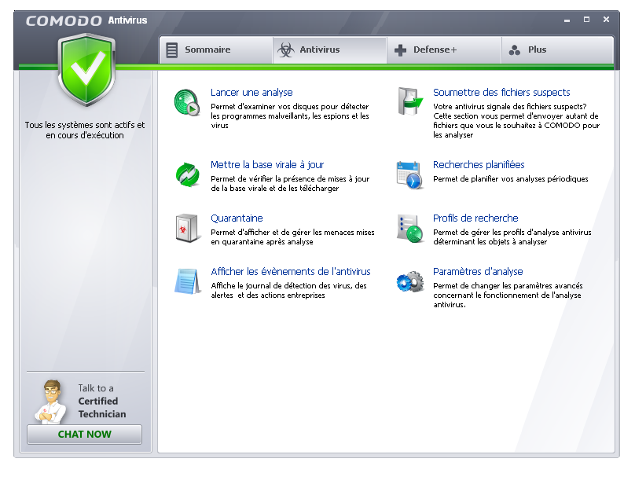Click the calendar clock scheduled scans icon
Image resolution: width=635 pixels, height=477 pixels.
pos(409,175)
